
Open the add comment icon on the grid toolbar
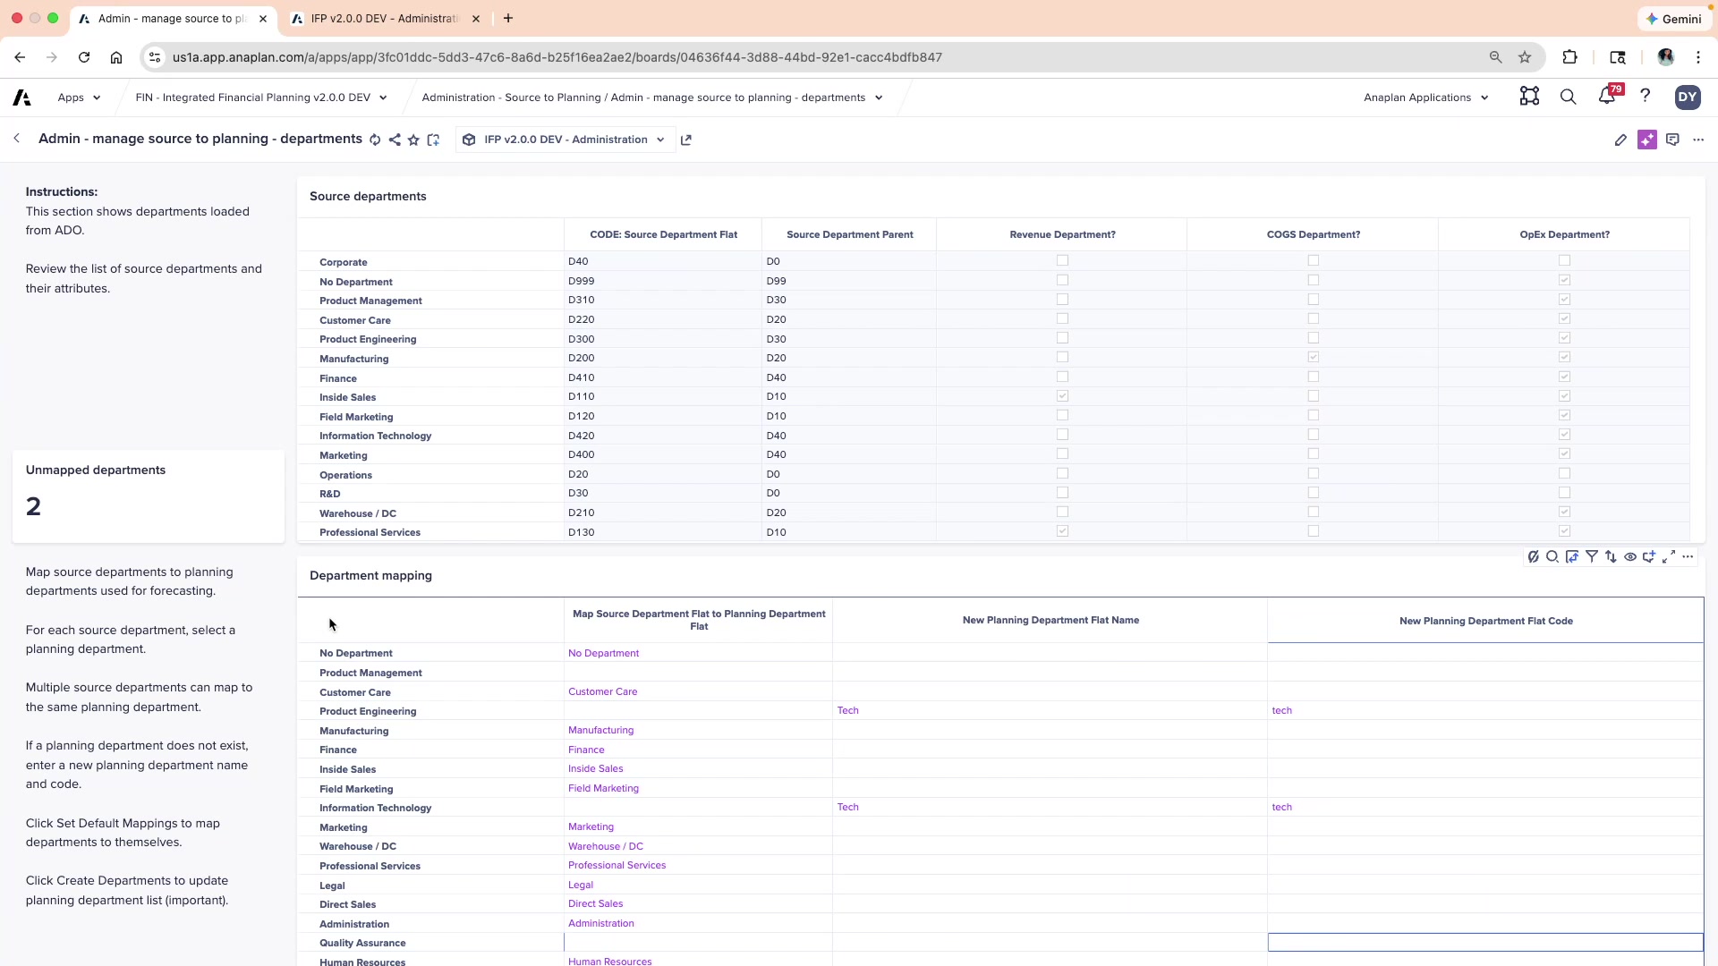pos(1651,557)
